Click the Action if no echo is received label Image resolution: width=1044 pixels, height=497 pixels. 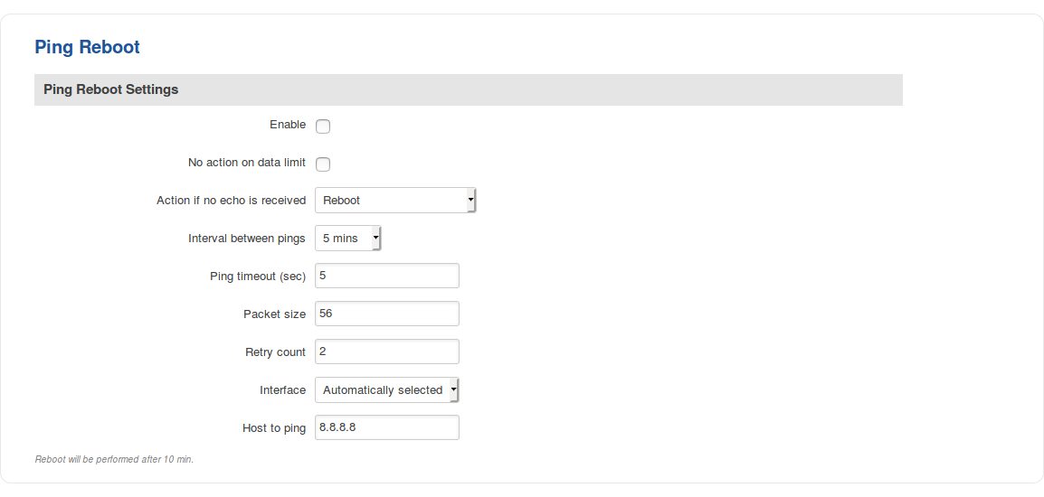pos(232,201)
